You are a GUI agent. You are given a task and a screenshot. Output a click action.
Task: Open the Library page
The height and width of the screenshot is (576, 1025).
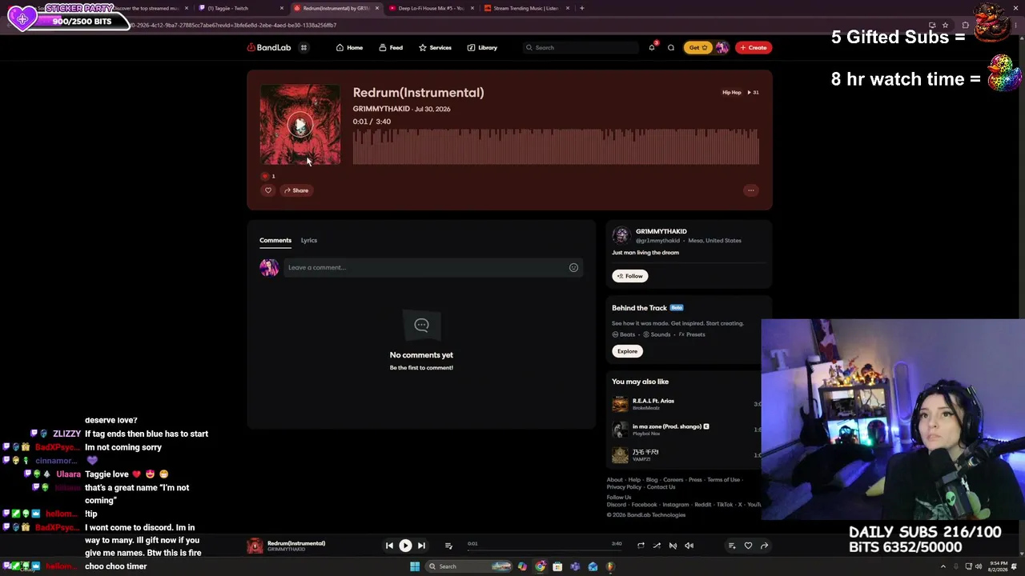point(482,47)
